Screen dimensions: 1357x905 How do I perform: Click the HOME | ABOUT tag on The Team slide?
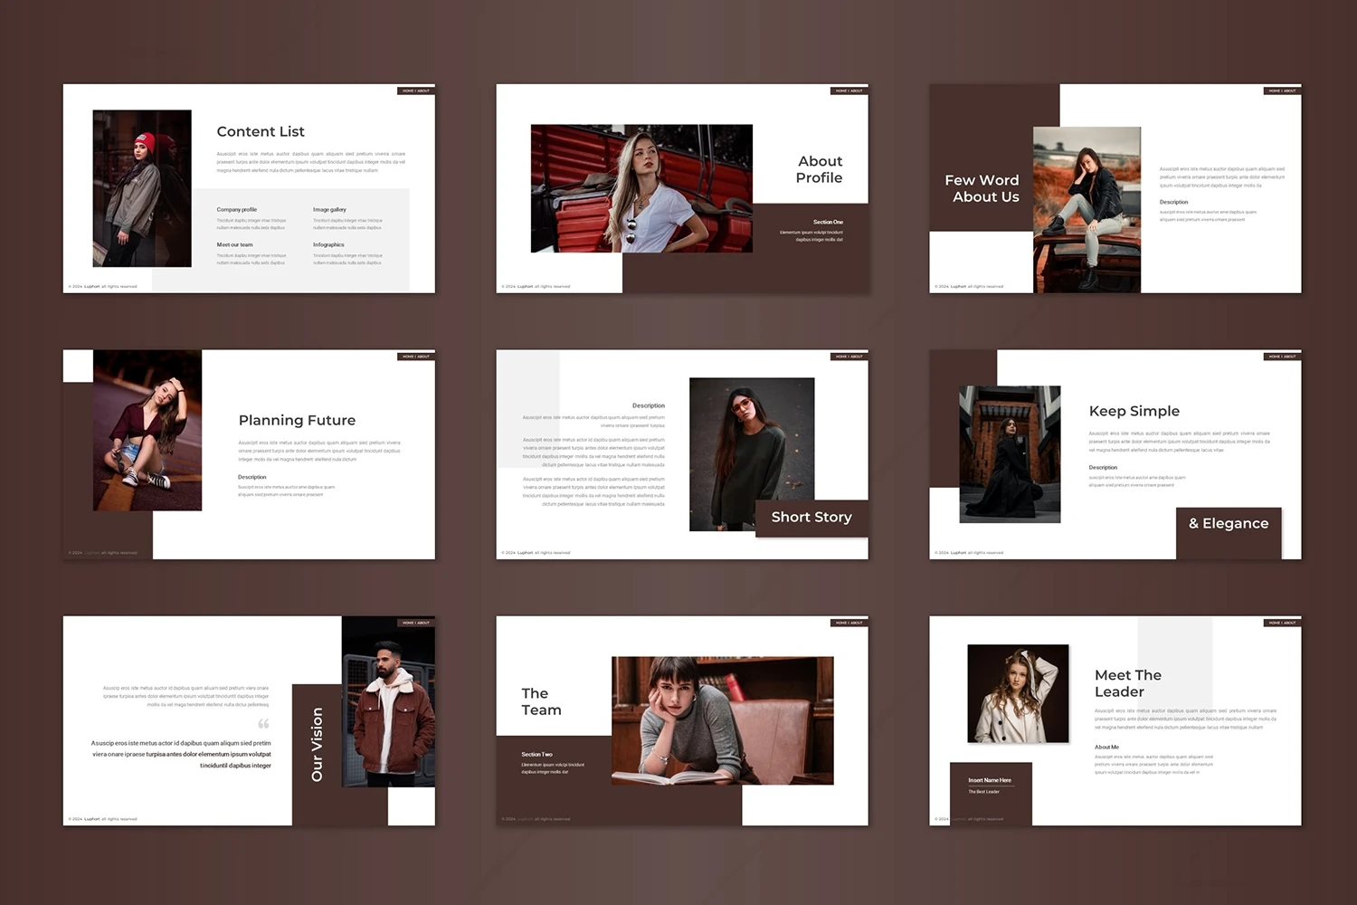pyautogui.click(x=849, y=623)
